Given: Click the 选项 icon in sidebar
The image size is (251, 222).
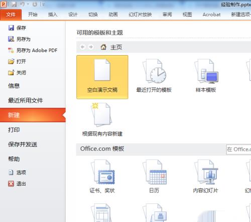Looking at the screenshot, I should (x=11, y=172).
